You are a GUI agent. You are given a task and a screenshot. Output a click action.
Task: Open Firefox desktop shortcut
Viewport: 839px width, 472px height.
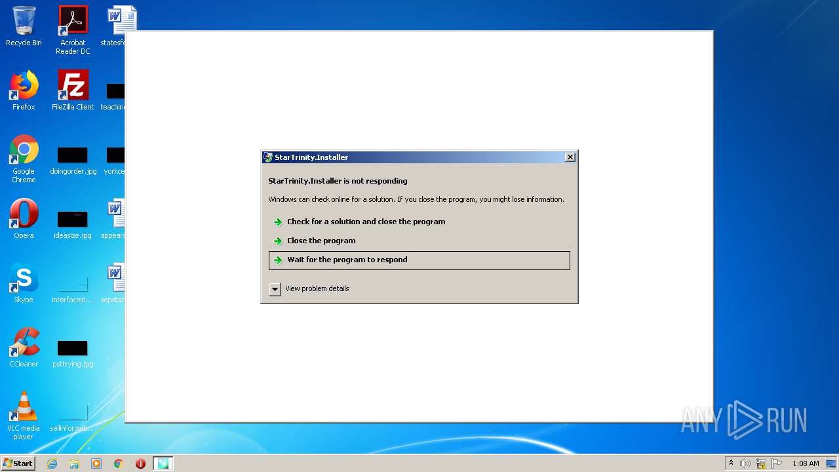(24, 90)
